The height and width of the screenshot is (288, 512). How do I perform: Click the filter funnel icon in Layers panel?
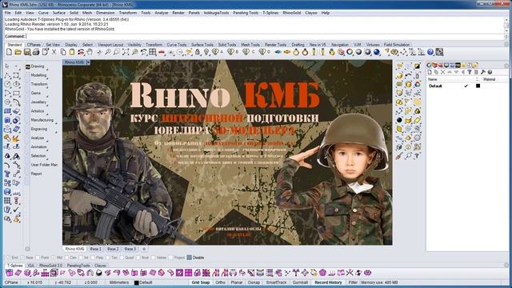click(470, 72)
